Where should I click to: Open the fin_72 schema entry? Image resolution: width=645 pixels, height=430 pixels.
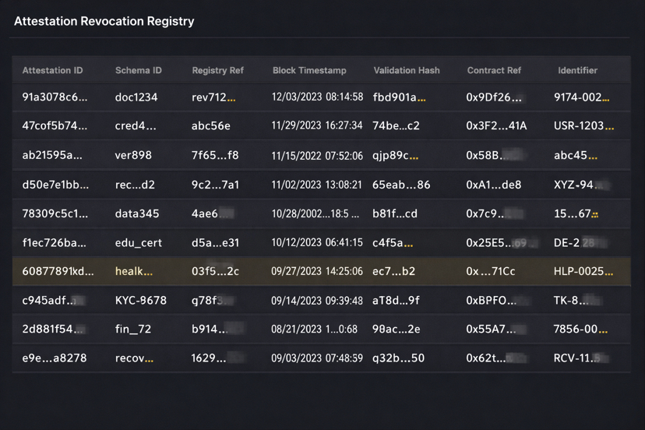pos(133,329)
